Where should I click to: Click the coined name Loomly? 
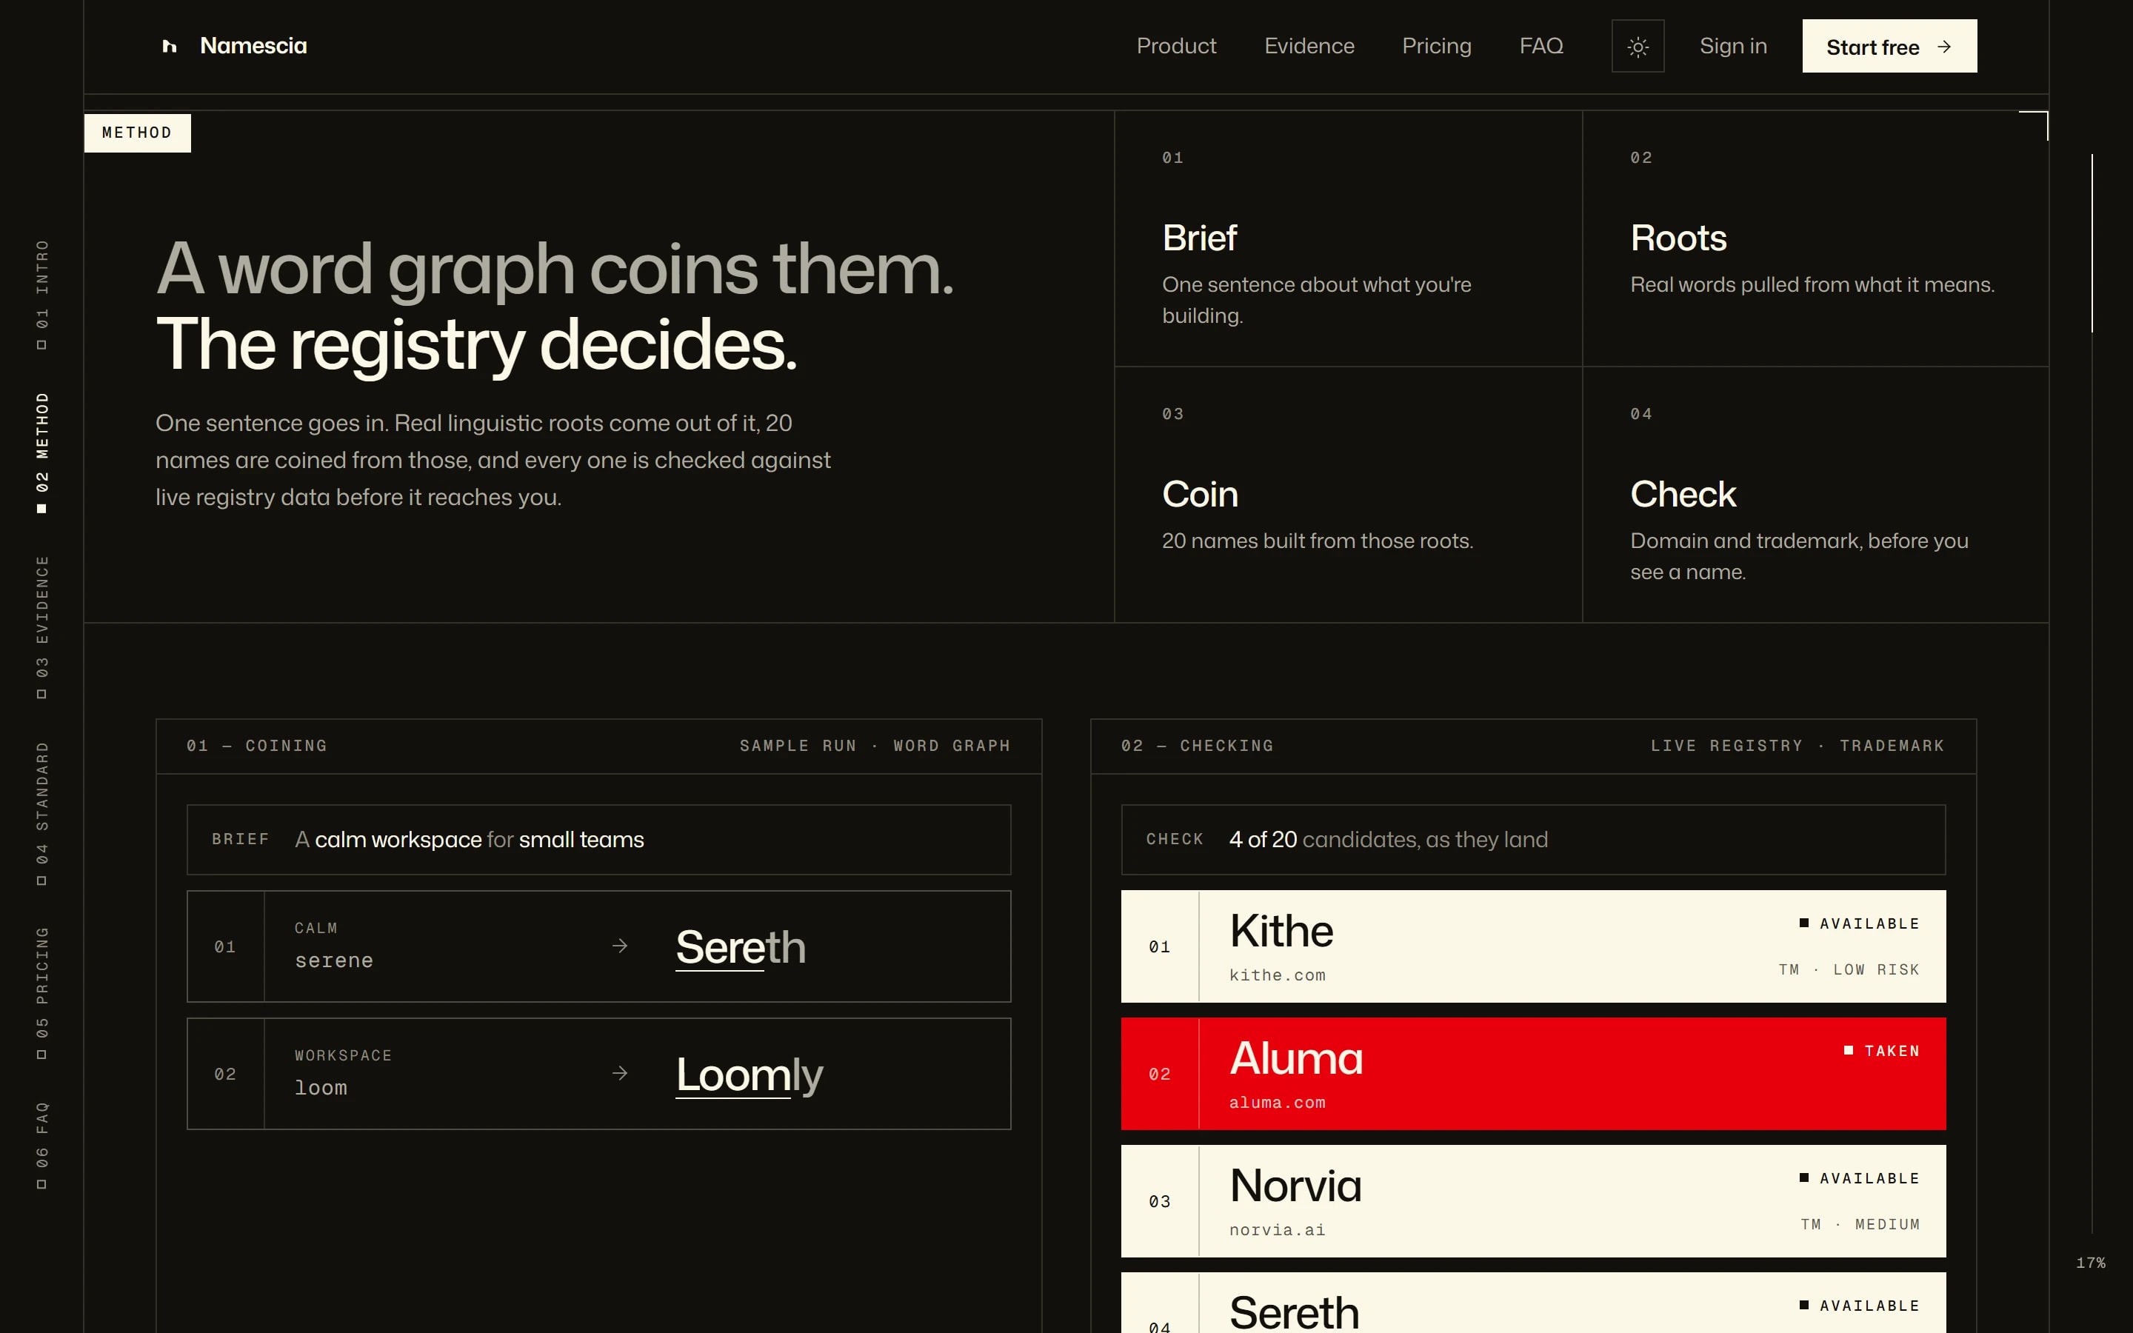(750, 1075)
